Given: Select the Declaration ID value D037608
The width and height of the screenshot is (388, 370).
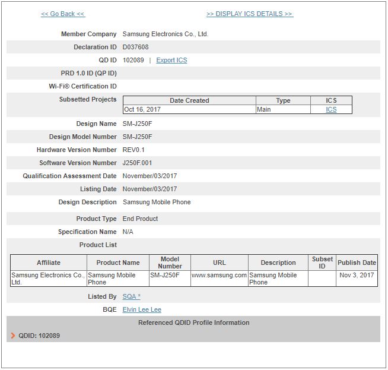Looking at the screenshot, I should [x=136, y=47].
